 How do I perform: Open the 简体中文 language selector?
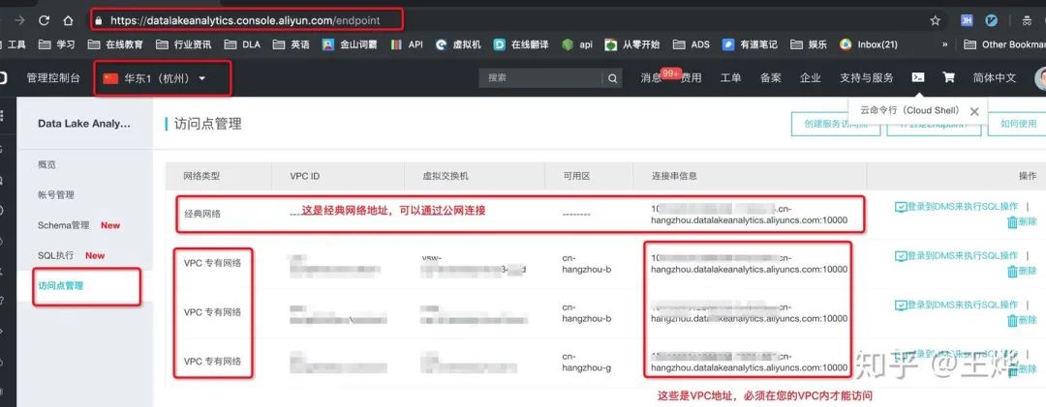tap(994, 78)
